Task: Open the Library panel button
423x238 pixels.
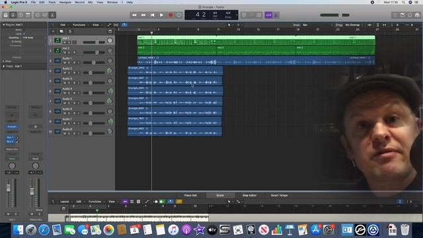Action: (x=5, y=15)
